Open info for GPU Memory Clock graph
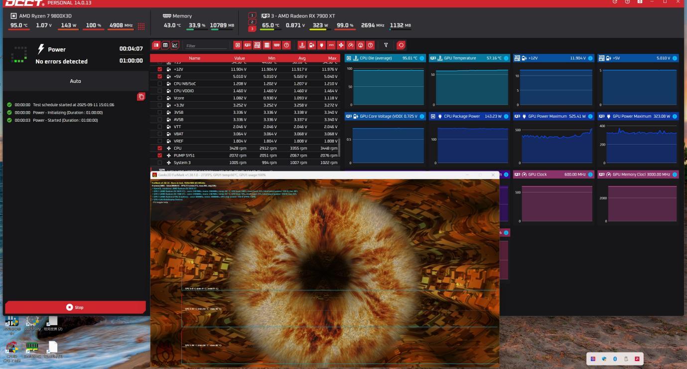 point(675,175)
